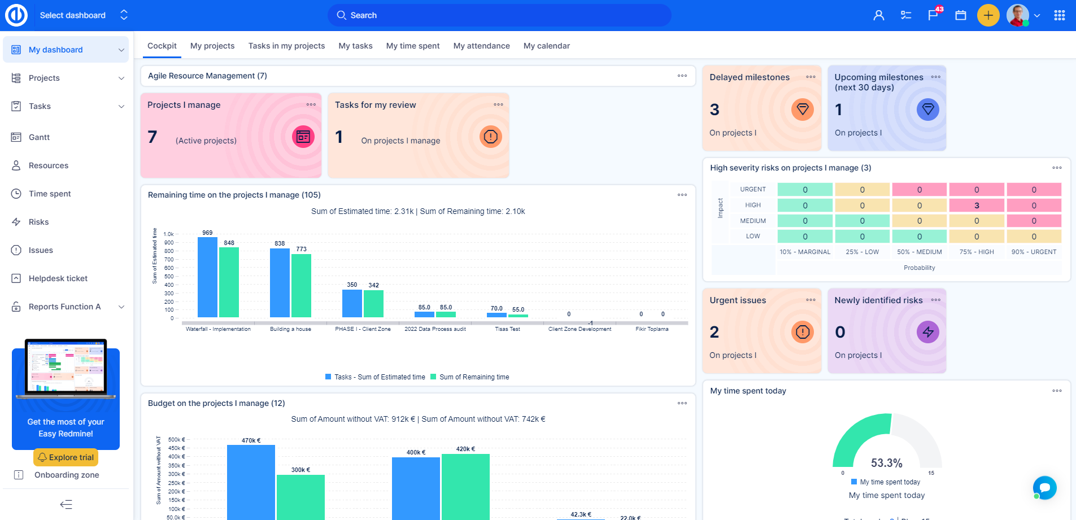
Task: Switch to Tasks in my projects tab
Action: coord(286,46)
